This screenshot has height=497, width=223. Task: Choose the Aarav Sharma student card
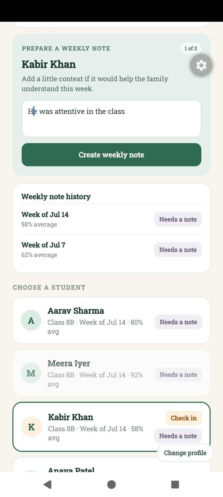click(x=111, y=320)
